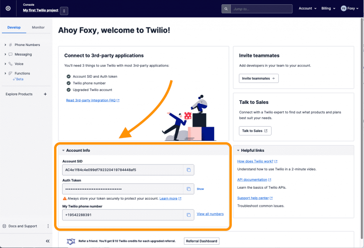Open the API documentation link
Viewport: 364px width, 248px height.
click(x=254, y=180)
